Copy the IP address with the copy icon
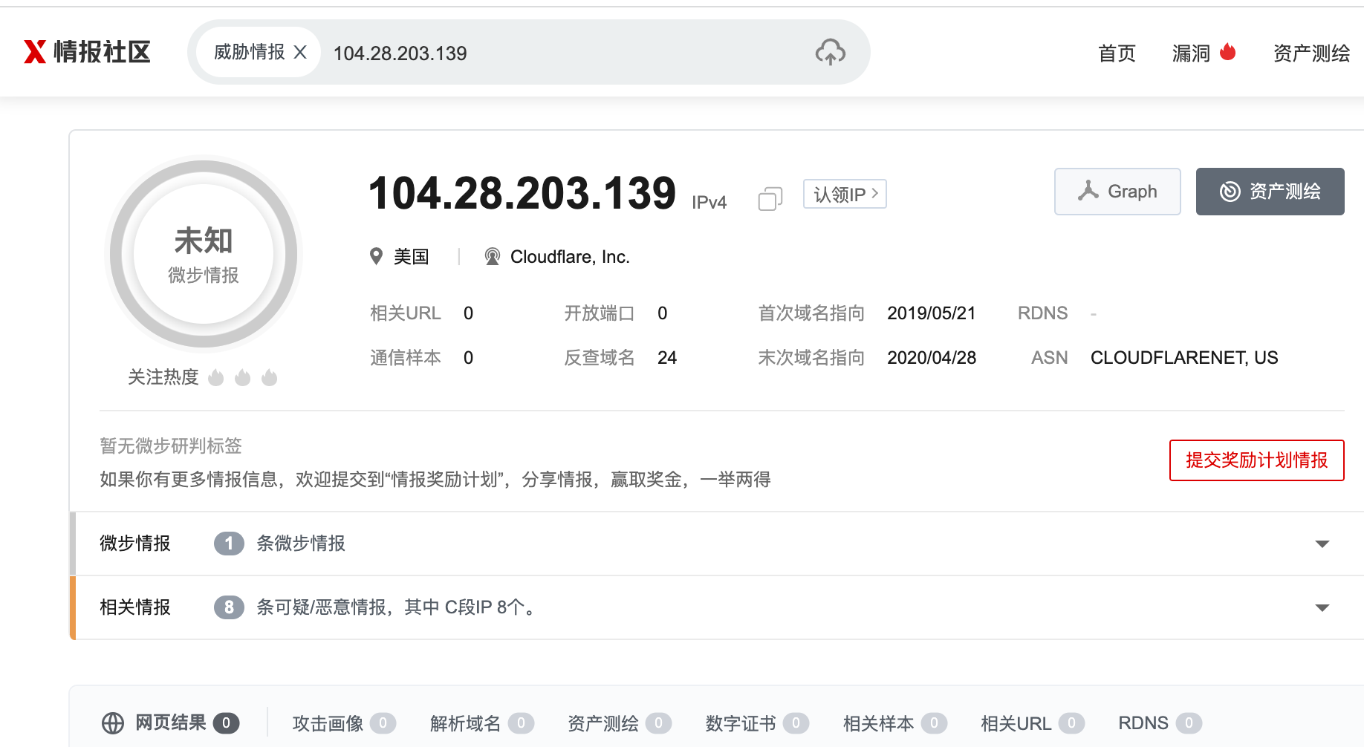 coord(770,198)
